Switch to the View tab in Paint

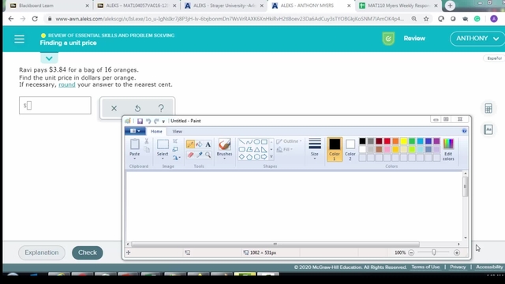click(x=177, y=132)
